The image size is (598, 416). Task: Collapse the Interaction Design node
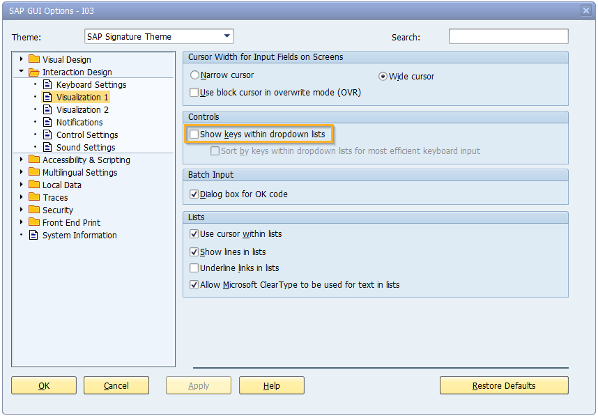coord(22,72)
